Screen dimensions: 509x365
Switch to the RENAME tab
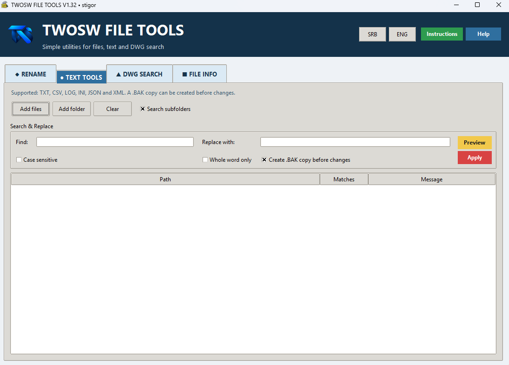[31, 74]
